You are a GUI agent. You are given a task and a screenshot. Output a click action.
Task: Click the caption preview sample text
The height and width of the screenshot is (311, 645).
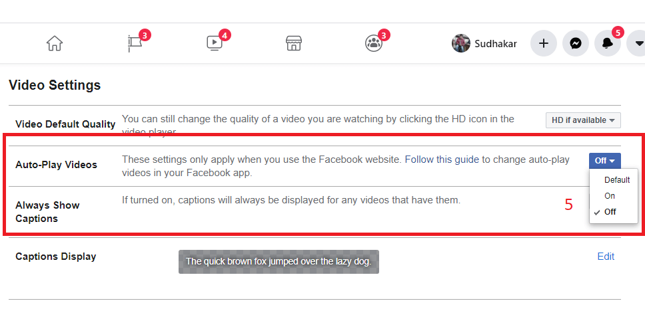click(x=279, y=261)
